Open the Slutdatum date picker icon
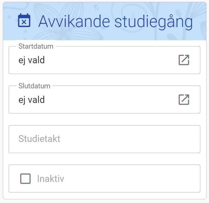The height and width of the screenshot is (203, 209). tap(184, 99)
